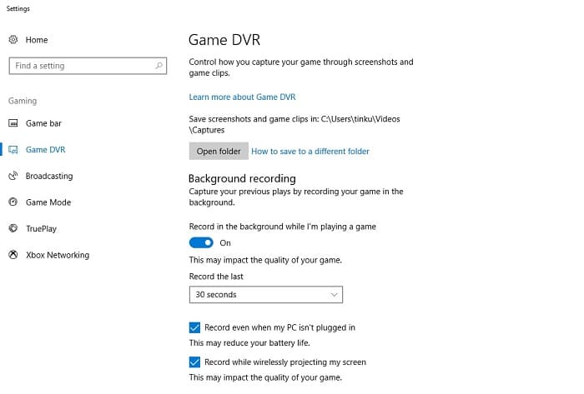This screenshot has height=394, width=584.
Task: Click the Game Mode gauge icon
Action: coord(13,202)
